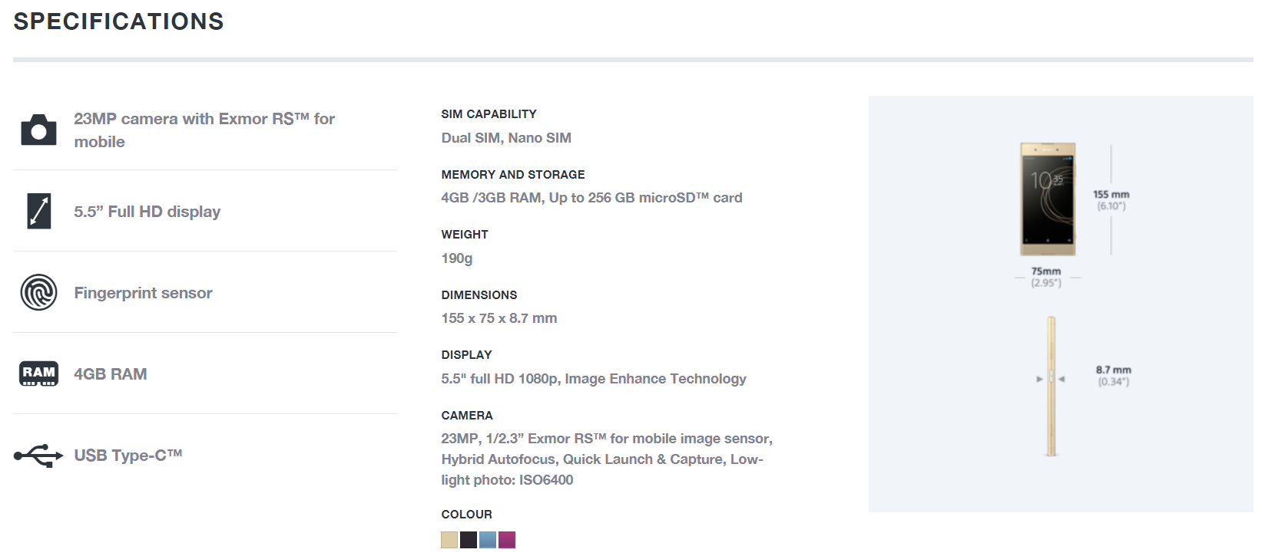The width and height of the screenshot is (1262, 556).
Task: Click the USB symbol icon
Action: click(38, 456)
